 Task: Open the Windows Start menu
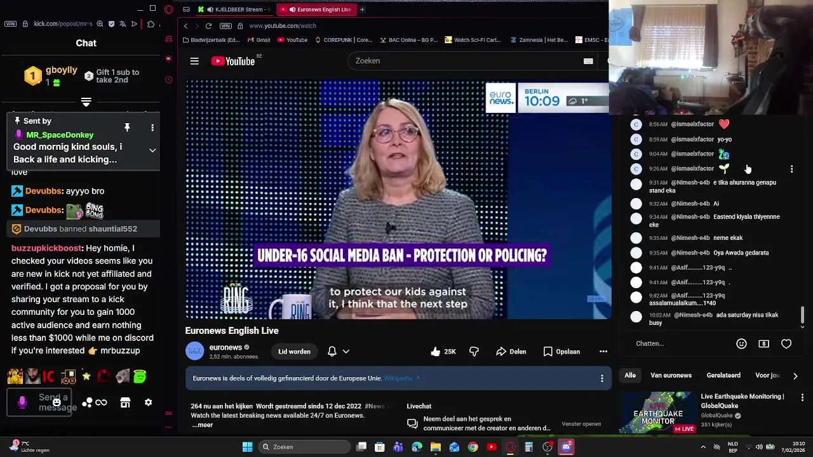pyautogui.click(x=247, y=447)
